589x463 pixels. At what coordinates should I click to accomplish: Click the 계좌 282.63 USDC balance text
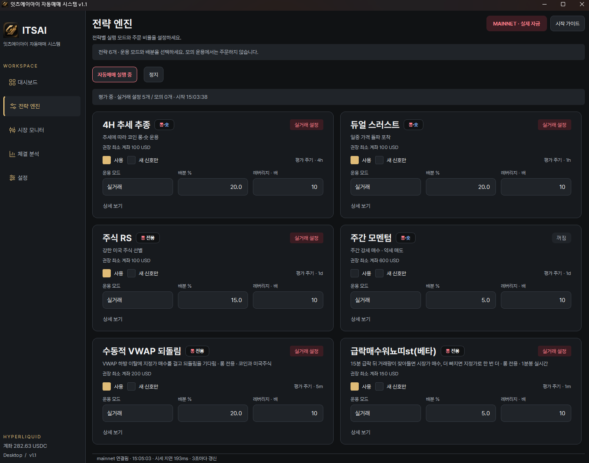point(25,446)
